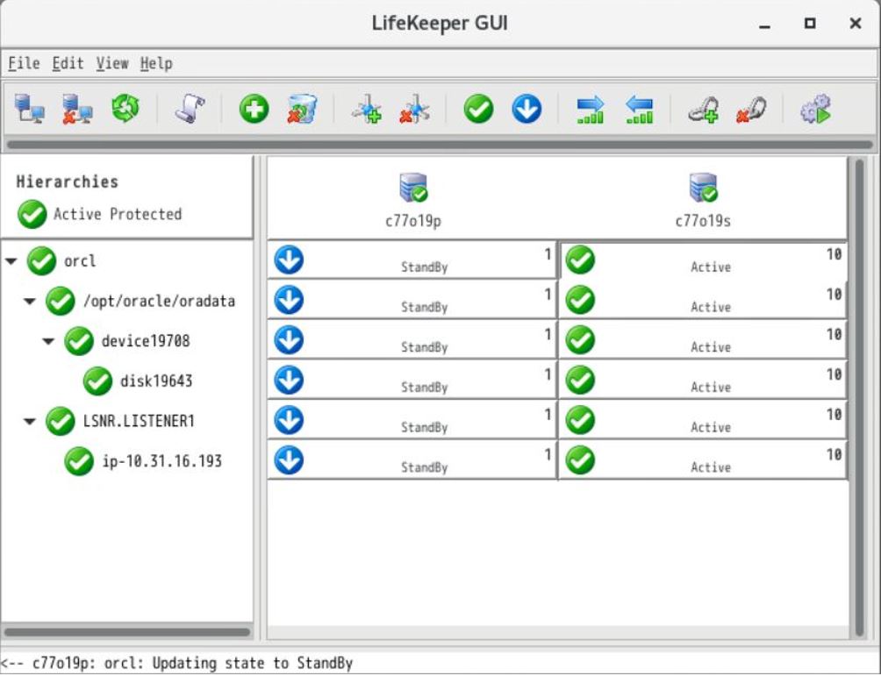Click Active text in the disk19643 row

coord(711,388)
